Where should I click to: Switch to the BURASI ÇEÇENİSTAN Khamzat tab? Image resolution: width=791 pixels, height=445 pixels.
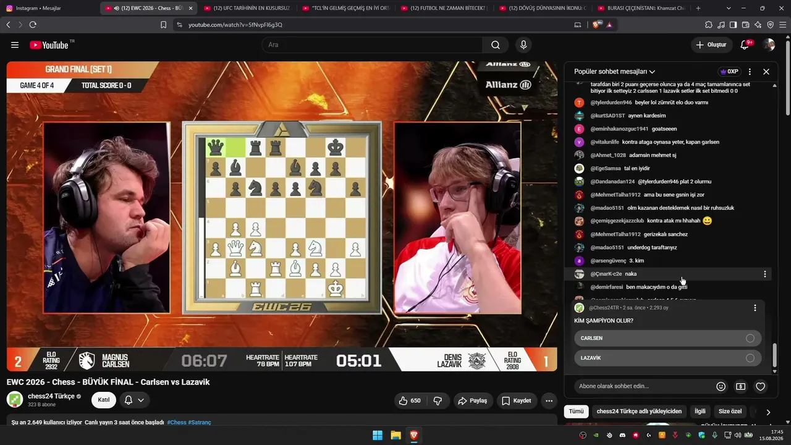[x=641, y=8]
